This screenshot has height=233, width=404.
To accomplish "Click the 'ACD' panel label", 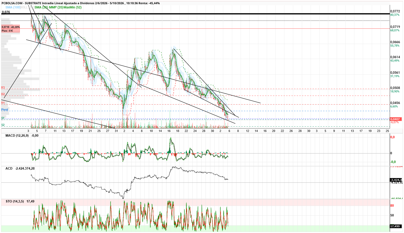I will tap(9, 168).
